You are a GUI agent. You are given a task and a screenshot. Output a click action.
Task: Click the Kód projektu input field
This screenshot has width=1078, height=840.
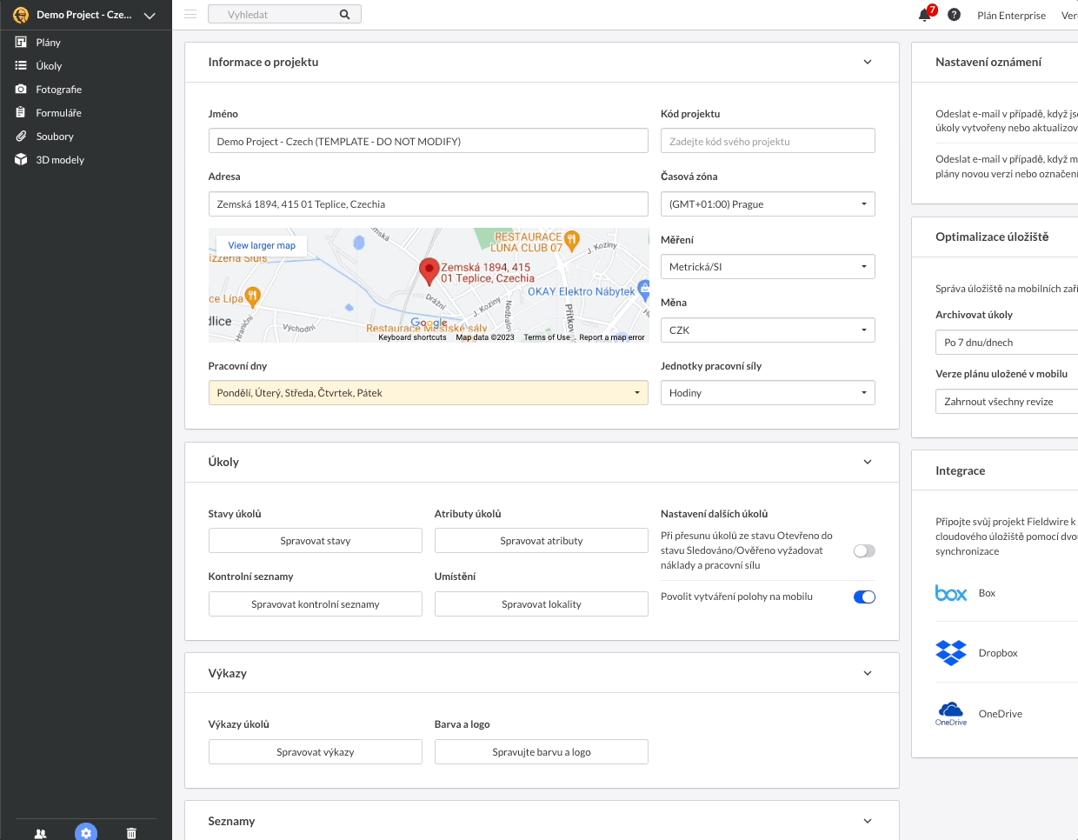click(x=768, y=141)
